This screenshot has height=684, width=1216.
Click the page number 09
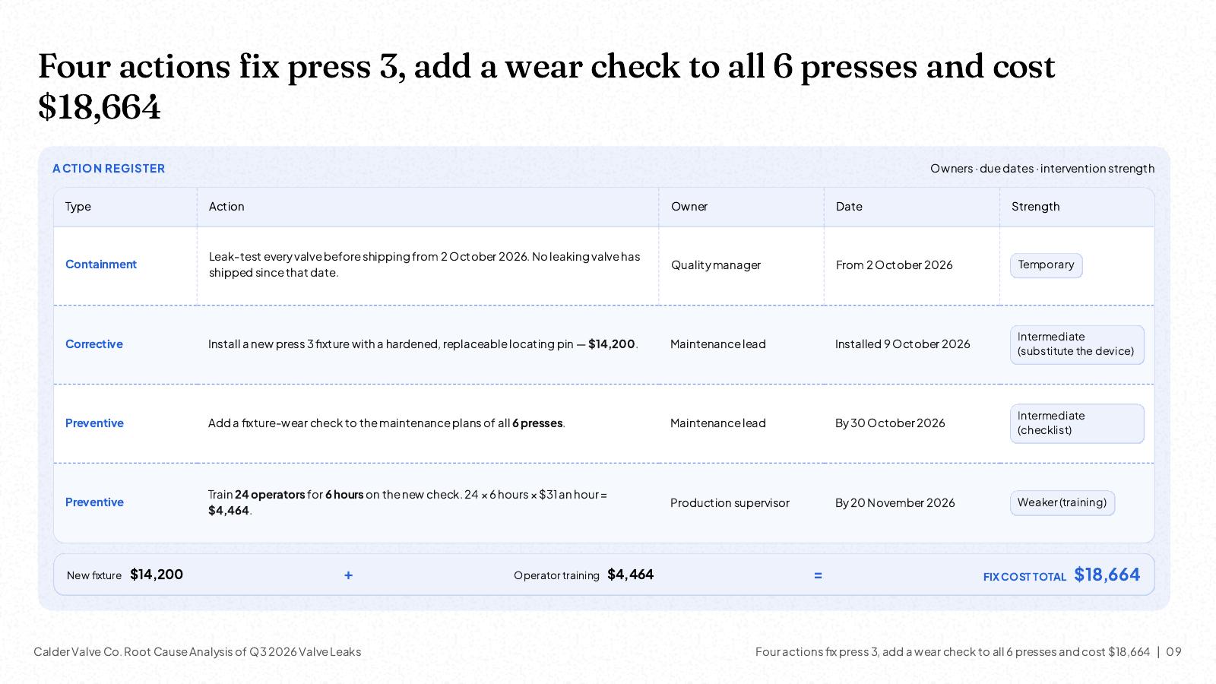coord(1174,652)
